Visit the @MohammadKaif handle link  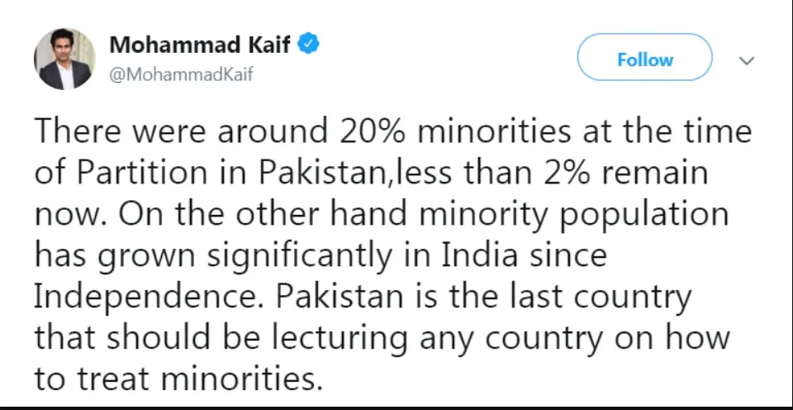pos(181,75)
